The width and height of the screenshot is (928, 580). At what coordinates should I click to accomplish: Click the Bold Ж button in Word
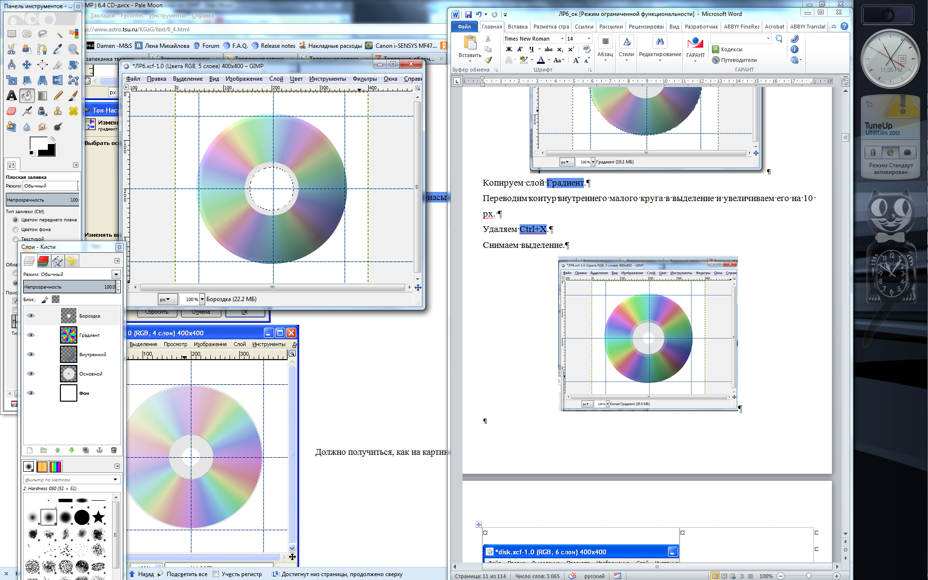(508, 49)
